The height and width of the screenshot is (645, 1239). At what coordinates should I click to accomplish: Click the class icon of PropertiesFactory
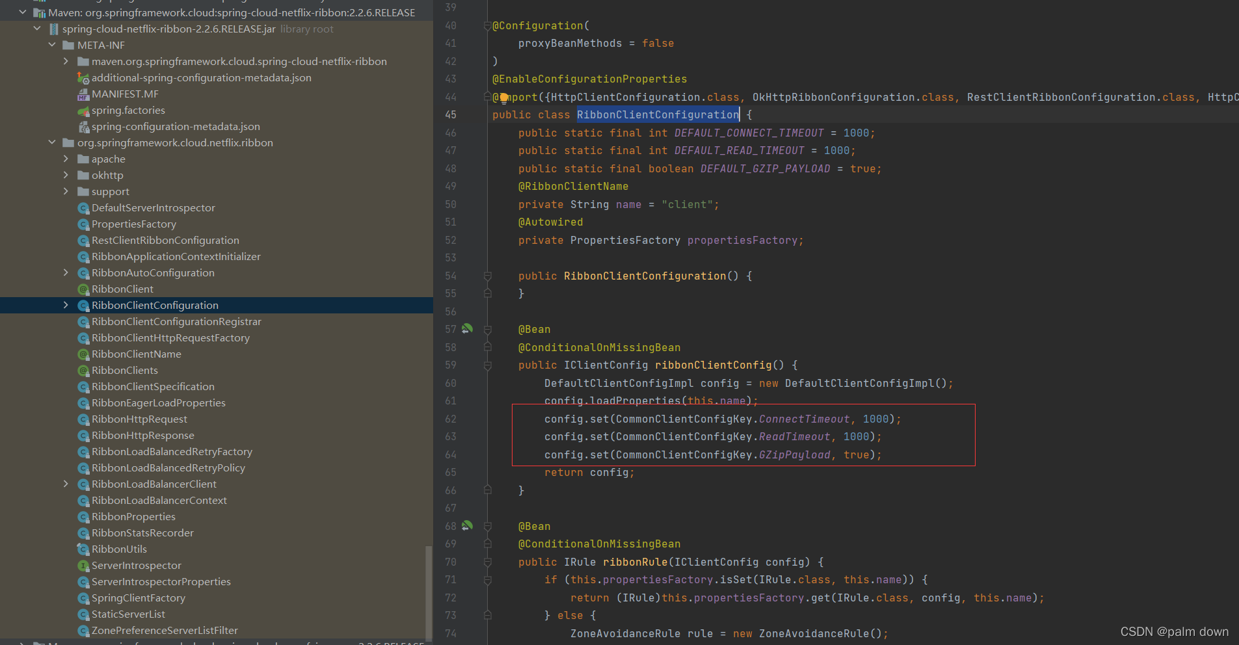(x=83, y=224)
